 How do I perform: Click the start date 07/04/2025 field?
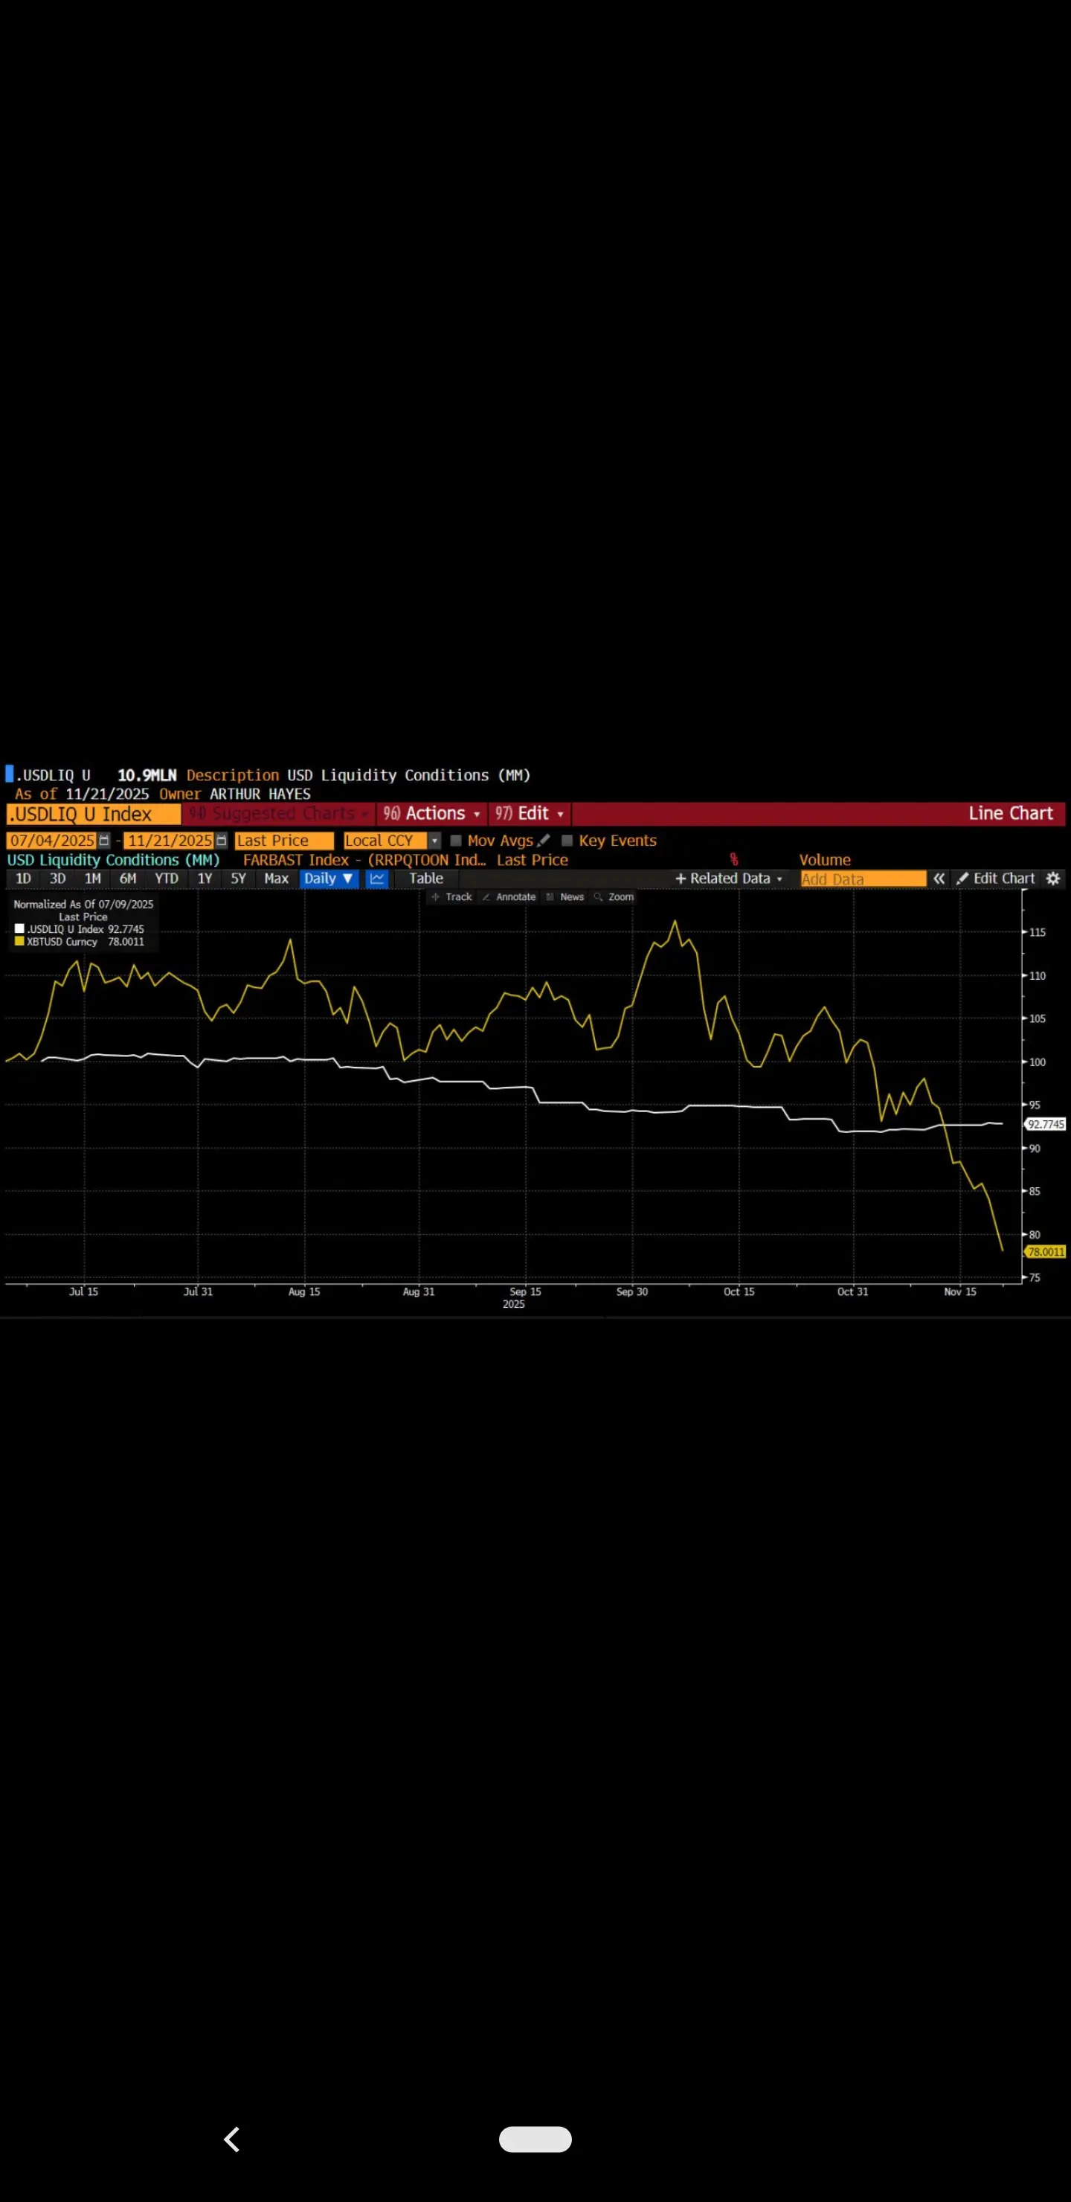pos(52,841)
